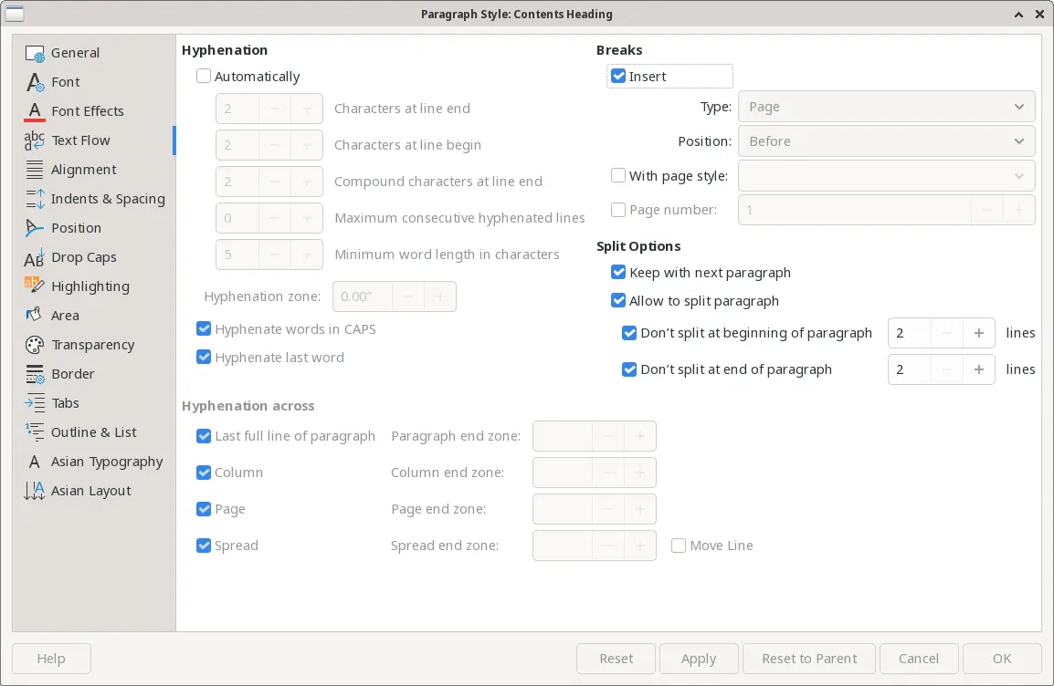Uncheck Hyphenate words in CAPS
The height and width of the screenshot is (686, 1054).
tap(204, 329)
